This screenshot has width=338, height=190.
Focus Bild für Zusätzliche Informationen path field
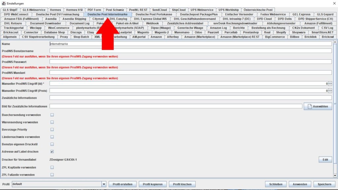(x=176, y=106)
